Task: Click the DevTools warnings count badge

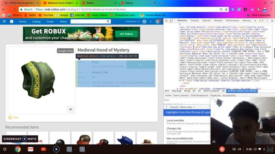Action: coord(261,21)
